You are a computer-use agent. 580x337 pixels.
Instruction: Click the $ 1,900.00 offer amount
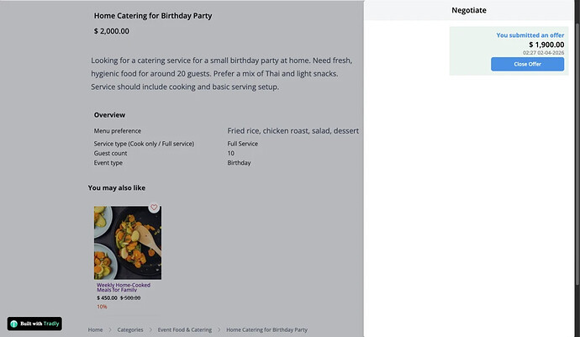click(x=546, y=45)
